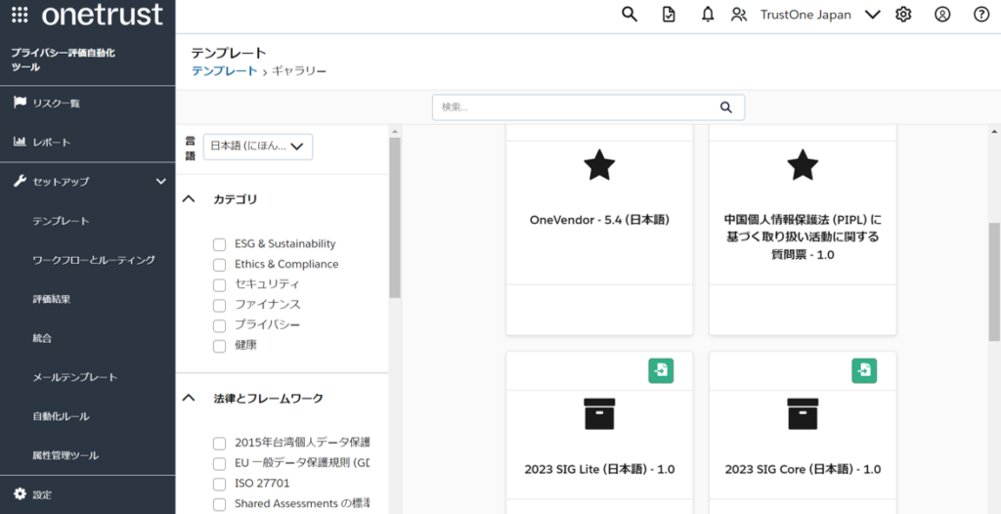Image resolution: width=1001 pixels, height=514 pixels.
Task: Check the Shared Assessments checkbox
Action: coord(219,504)
